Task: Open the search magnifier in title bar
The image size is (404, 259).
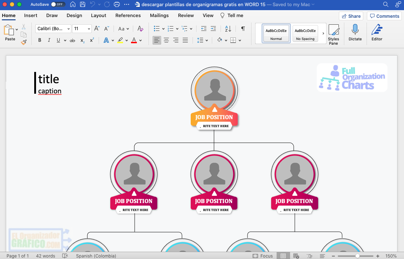Action: 386,4
